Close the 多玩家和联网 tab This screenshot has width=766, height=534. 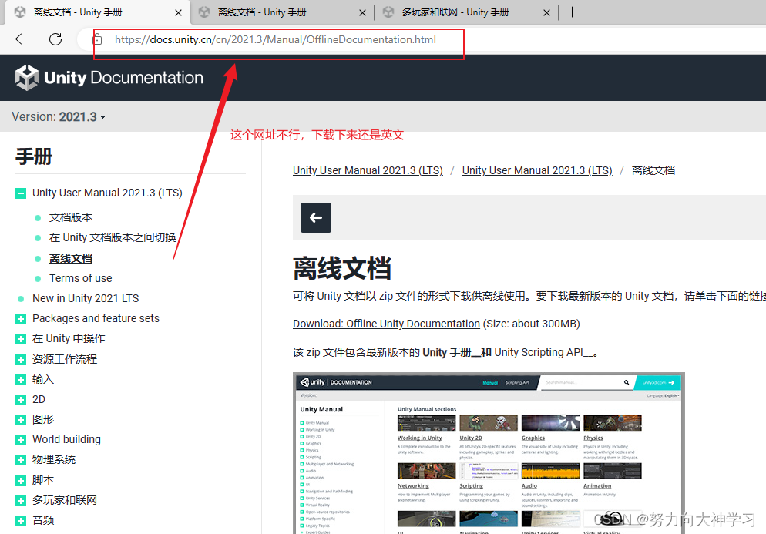click(x=546, y=12)
